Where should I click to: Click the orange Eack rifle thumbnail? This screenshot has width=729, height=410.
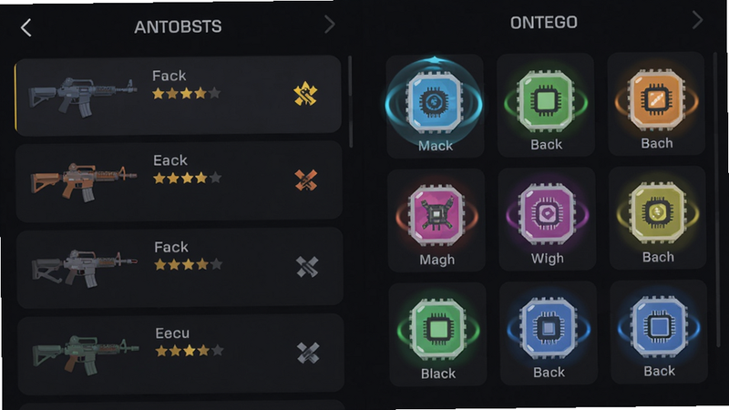coord(84,181)
